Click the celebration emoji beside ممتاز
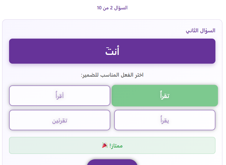Viewport: 226px width, 165px height. [105, 145]
